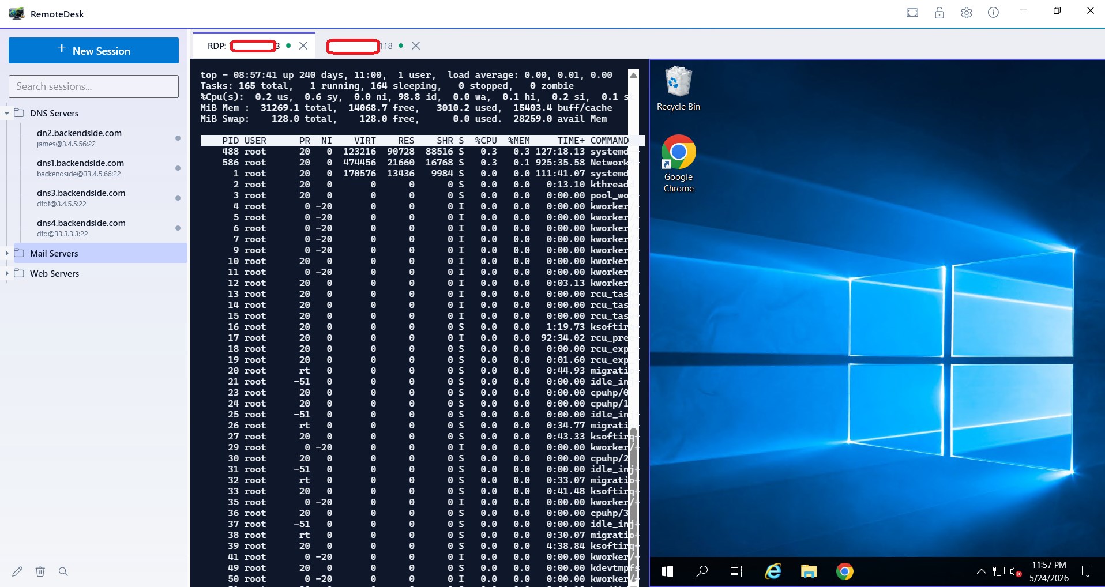Select dn2.backendside.com session
Image resolution: width=1105 pixels, height=587 pixels.
click(104, 138)
